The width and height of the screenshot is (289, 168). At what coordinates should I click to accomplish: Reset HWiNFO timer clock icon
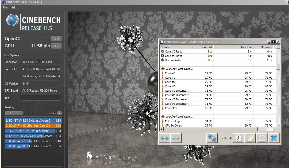(x=239, y=138)
